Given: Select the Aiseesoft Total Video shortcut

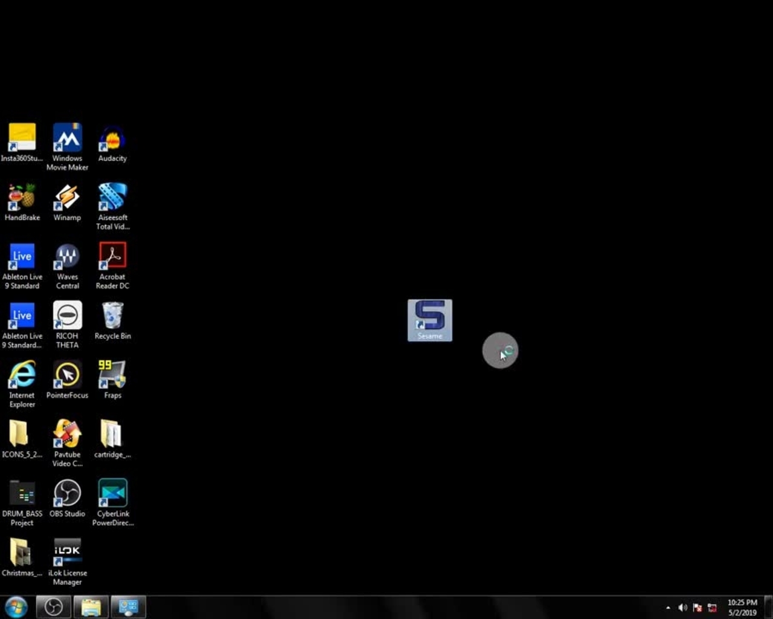Looking at the screenshot, I should pyautogui.click(x=112, y=206).
